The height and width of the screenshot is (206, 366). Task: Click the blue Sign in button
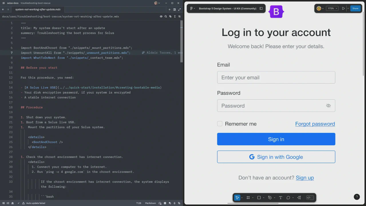coord(276,139)
